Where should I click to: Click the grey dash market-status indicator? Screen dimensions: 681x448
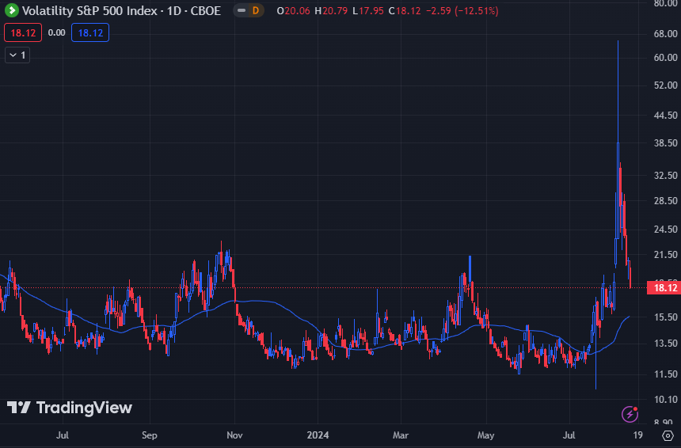pyautogui.click(x=242, y=10)
